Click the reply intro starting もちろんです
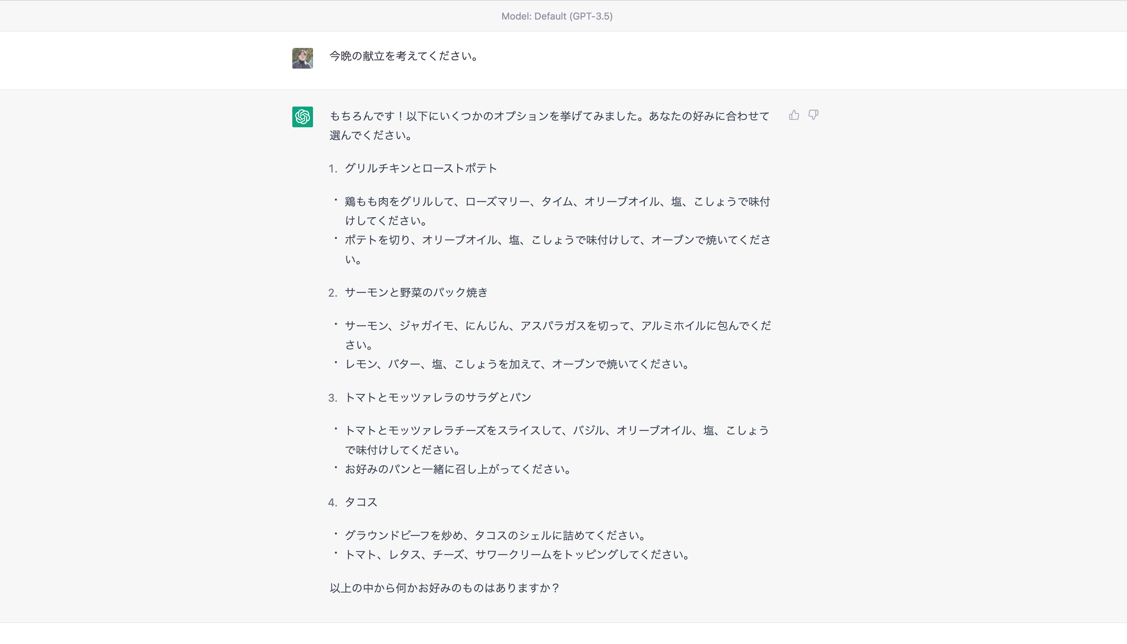 point(550,126)
